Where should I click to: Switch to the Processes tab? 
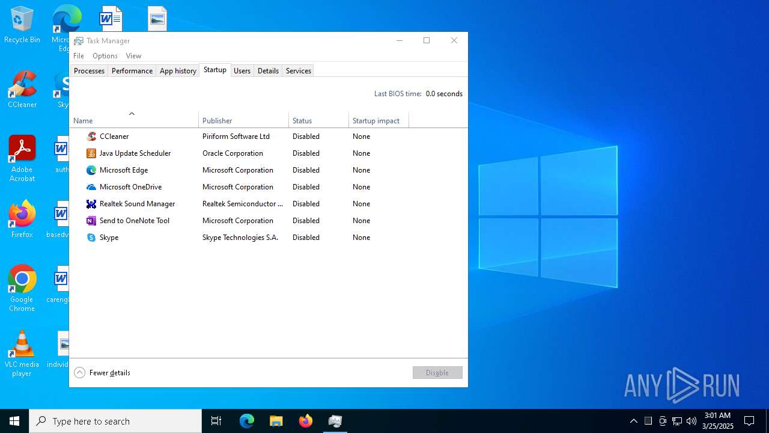[x=89, y=71]
